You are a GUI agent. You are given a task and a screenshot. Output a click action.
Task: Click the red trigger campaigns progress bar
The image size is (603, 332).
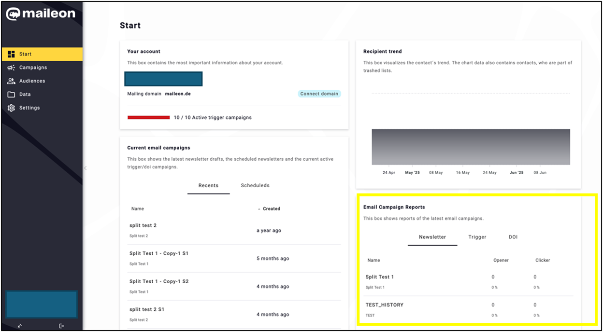click(148, 117)
